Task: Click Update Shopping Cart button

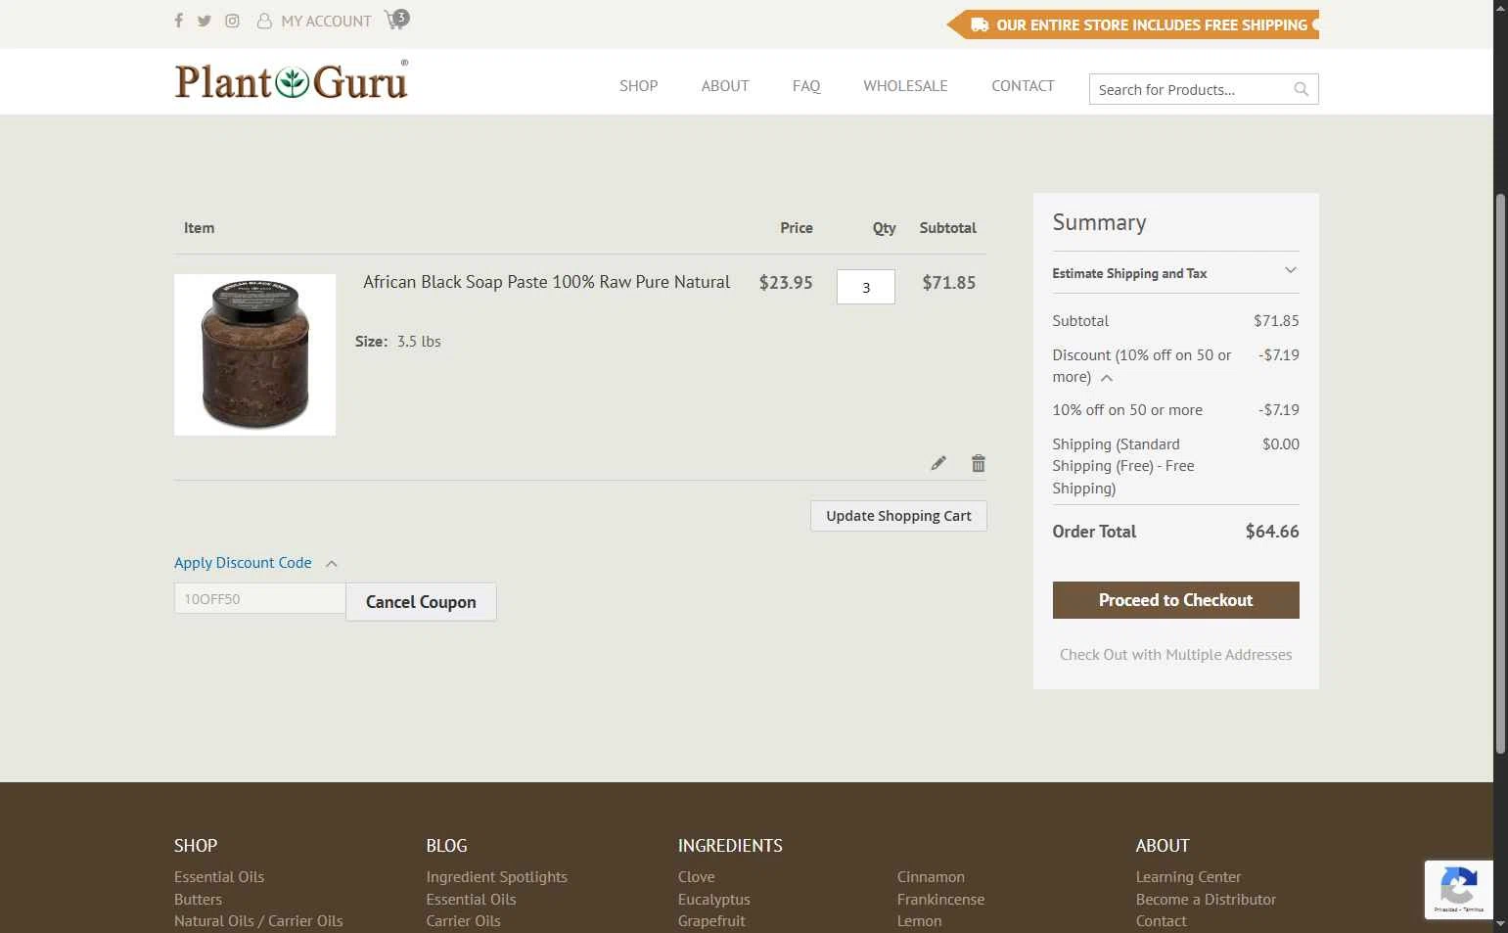Action: pyautogui.click(x=898, y=516)
